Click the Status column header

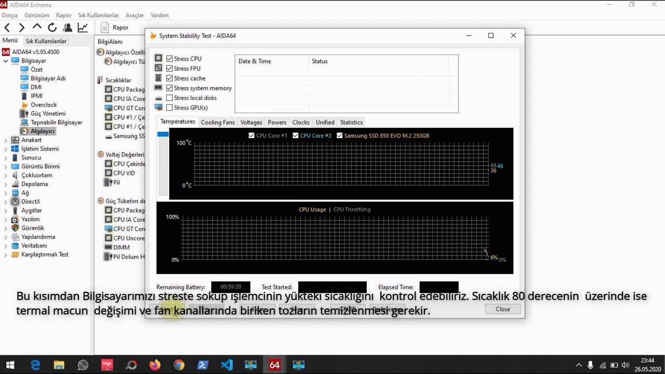(x=379, y=61)
